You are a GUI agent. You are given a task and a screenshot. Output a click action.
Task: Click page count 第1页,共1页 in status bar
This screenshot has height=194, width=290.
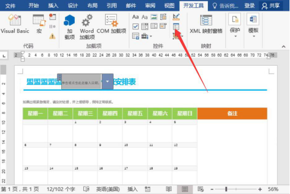pyautogui.click(x=20, y=189)
